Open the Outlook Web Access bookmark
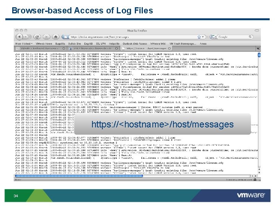This screenshot has width=275, height=206. tap(135, 43)
